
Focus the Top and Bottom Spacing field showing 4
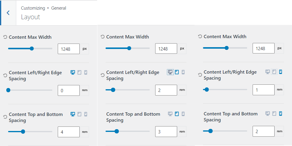point(69,132)
